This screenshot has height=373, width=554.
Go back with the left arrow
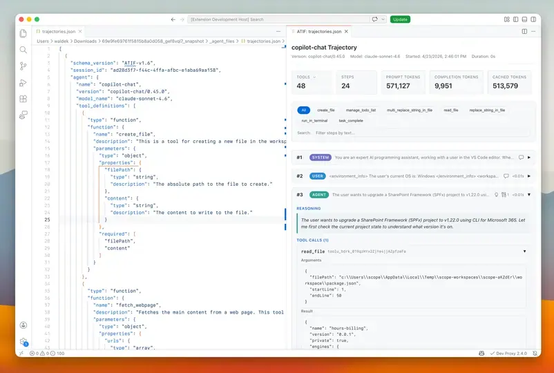coord(173,19)
